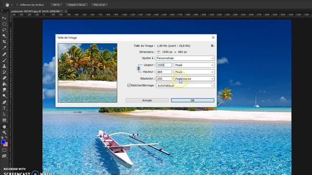Select the polynesia-3021072.jpg document tab

[37, 11]
